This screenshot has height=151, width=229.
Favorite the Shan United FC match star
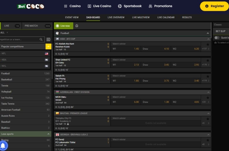tap(208, 60)
